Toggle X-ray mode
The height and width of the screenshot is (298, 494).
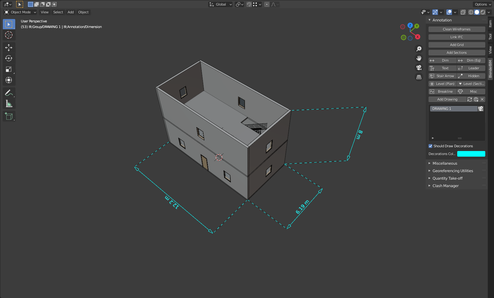[463, 12]
